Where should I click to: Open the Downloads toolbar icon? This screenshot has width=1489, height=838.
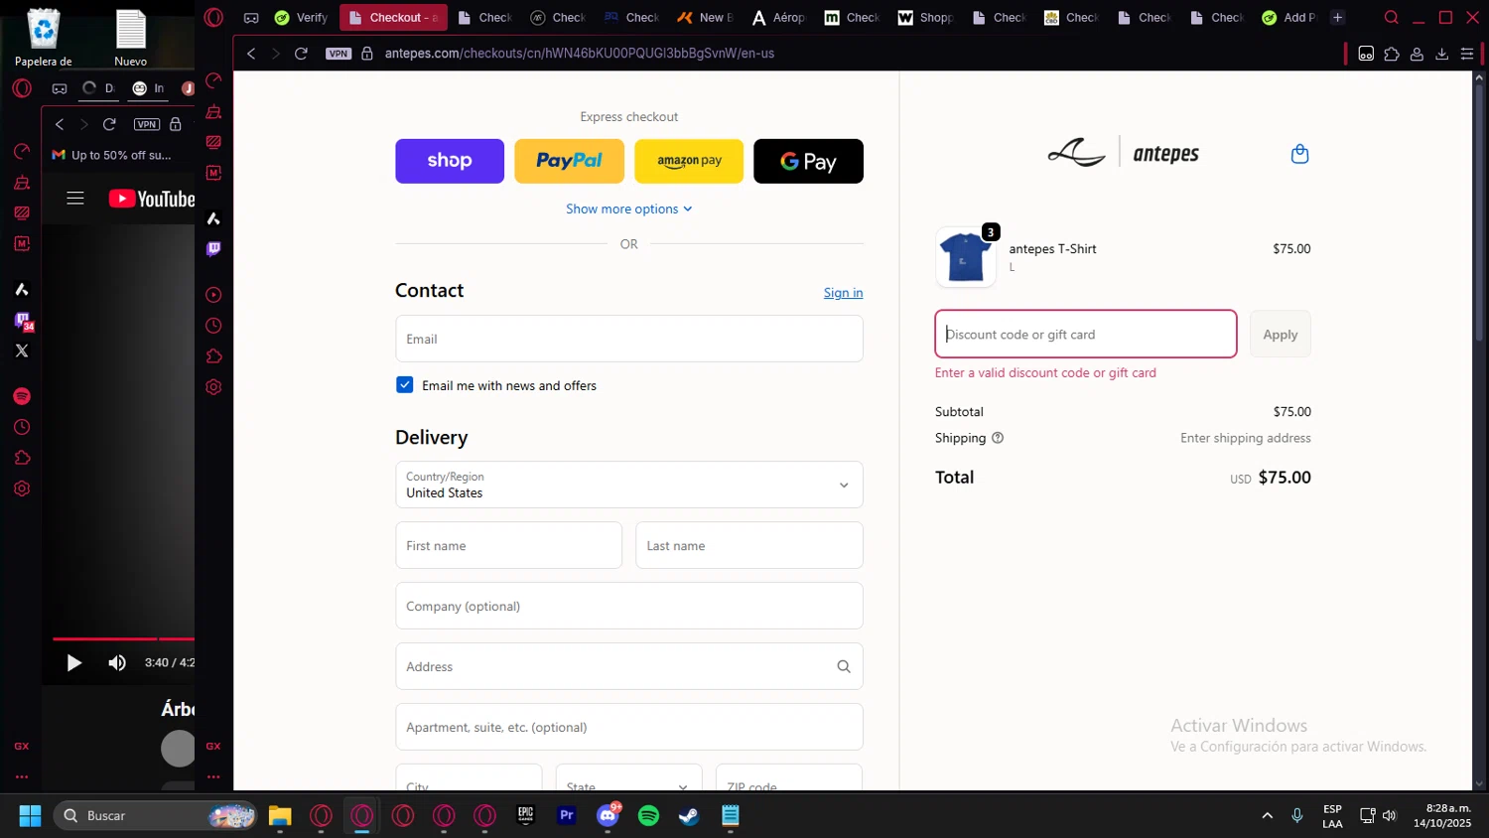pyautogui.click(x=1442, y=54)
